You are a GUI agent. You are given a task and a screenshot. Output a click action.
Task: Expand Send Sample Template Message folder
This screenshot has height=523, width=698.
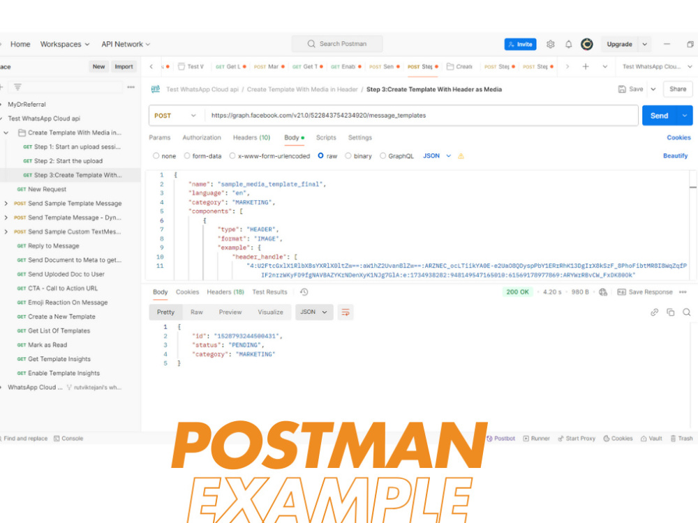(x=6, y=204)
